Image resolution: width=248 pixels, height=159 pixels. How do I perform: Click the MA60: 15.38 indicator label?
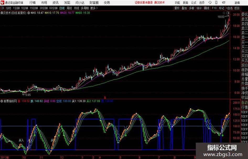click(x=83, y=13)
